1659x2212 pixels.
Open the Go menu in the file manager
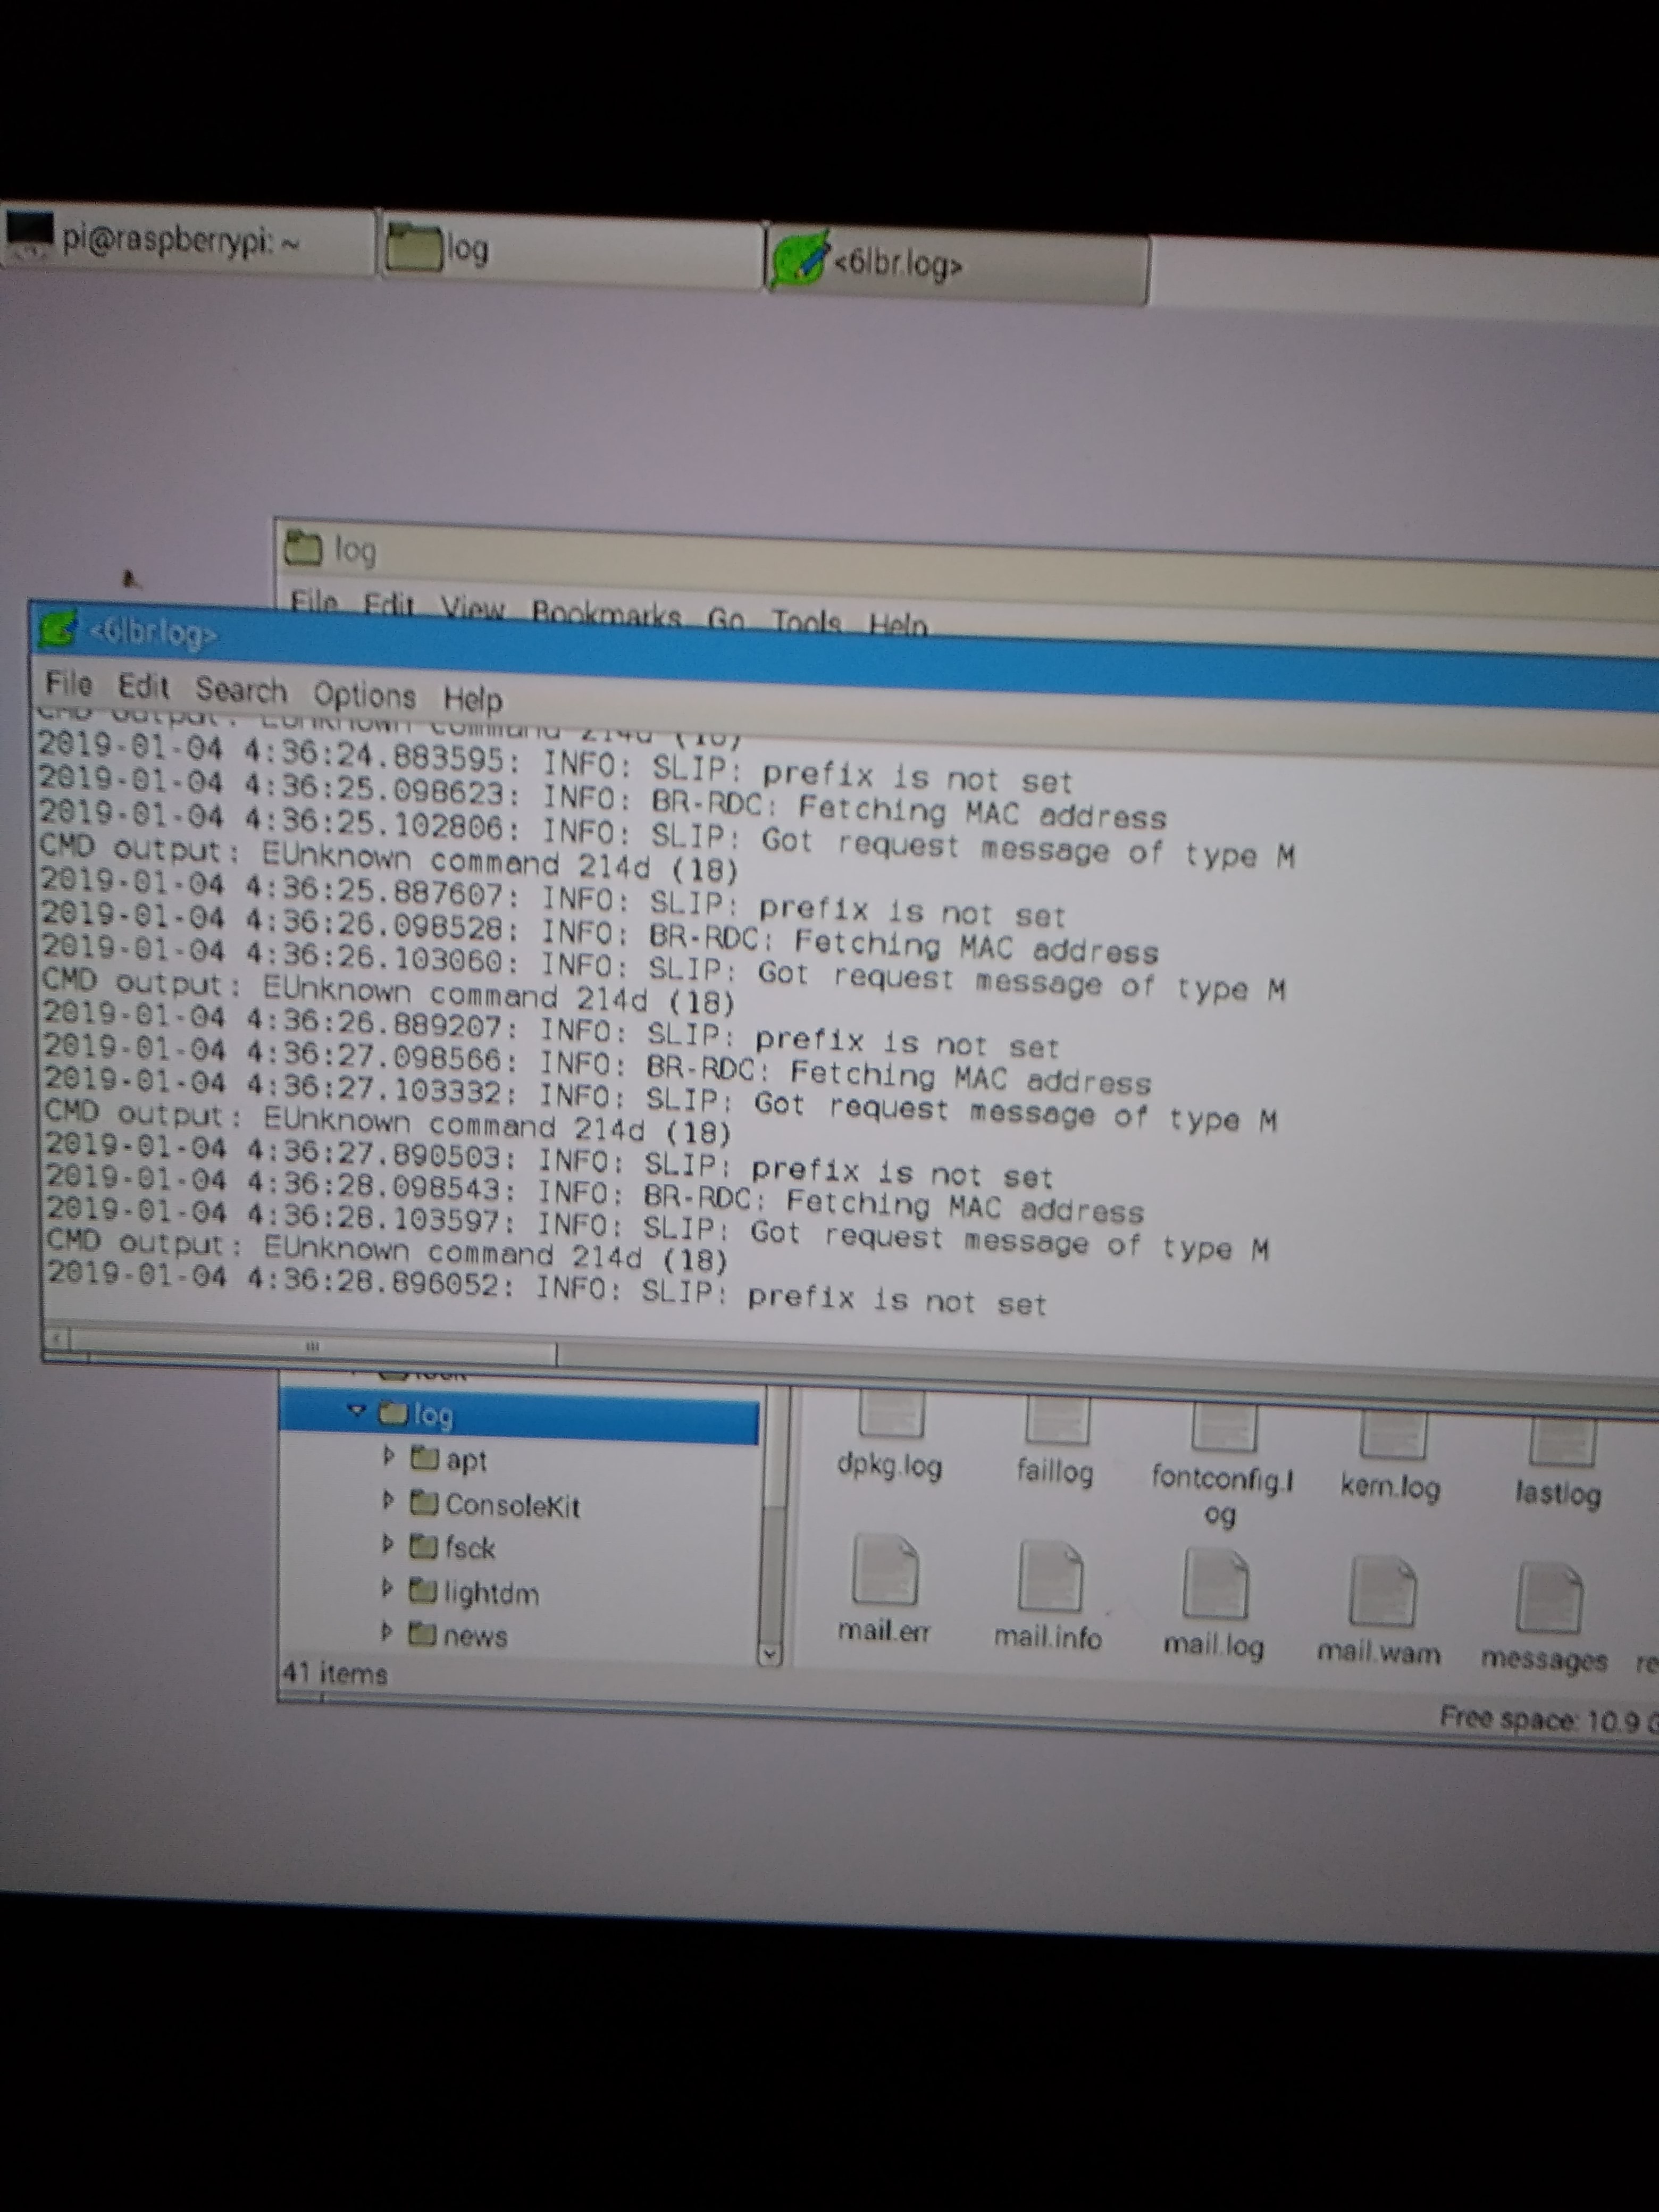(726, 619)
